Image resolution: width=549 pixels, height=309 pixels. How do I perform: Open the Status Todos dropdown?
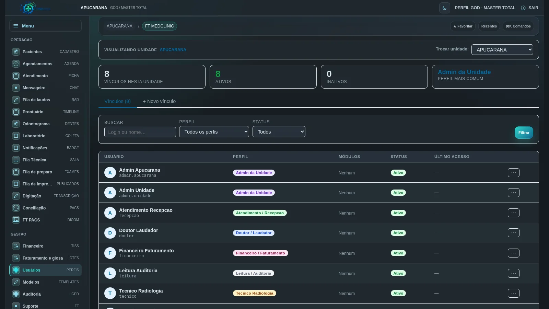coord(279,132)
